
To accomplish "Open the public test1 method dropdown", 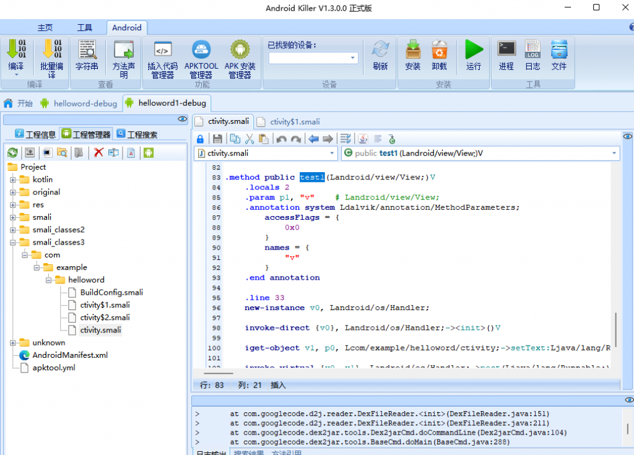I will pyautogui.click(x=614, y=153).
